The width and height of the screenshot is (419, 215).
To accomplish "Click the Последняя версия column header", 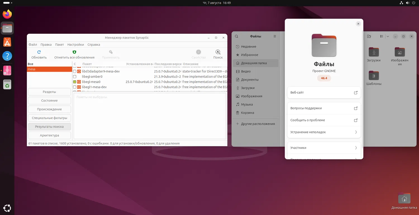I will coord(168,64).
